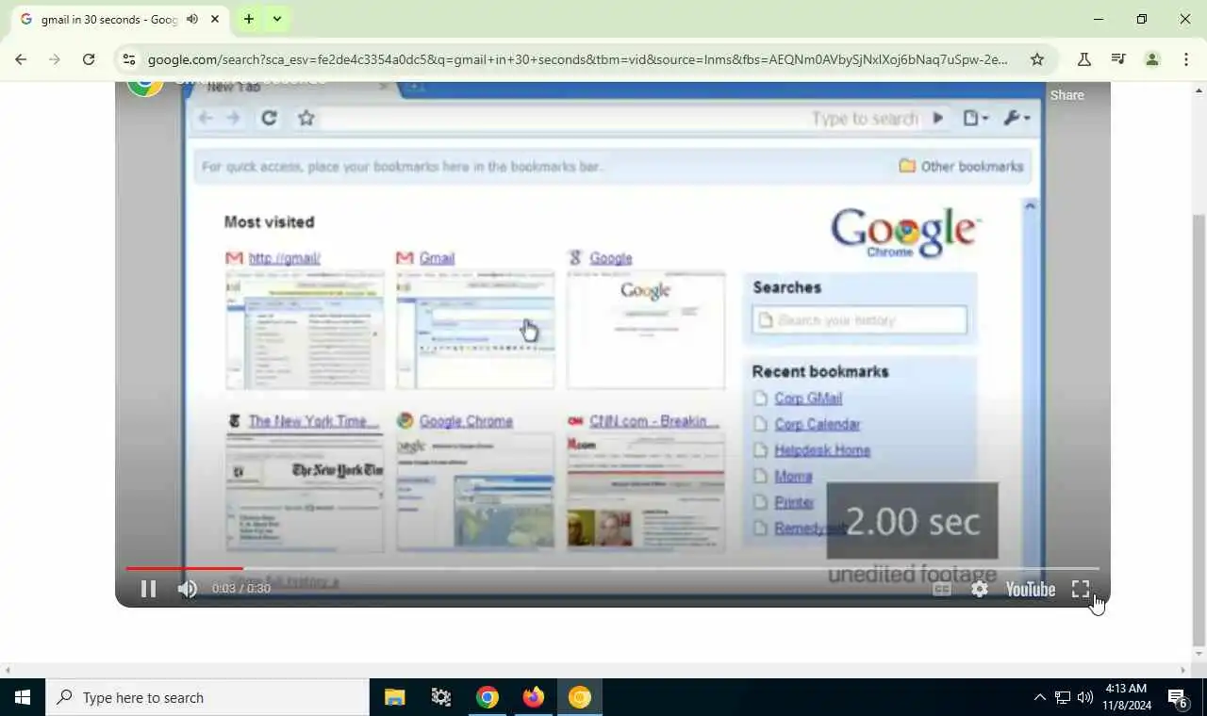Viewport: 1207px width, 716px height.
Task: Open Google Chrome from taskbar
Action: tap(488, 697)
